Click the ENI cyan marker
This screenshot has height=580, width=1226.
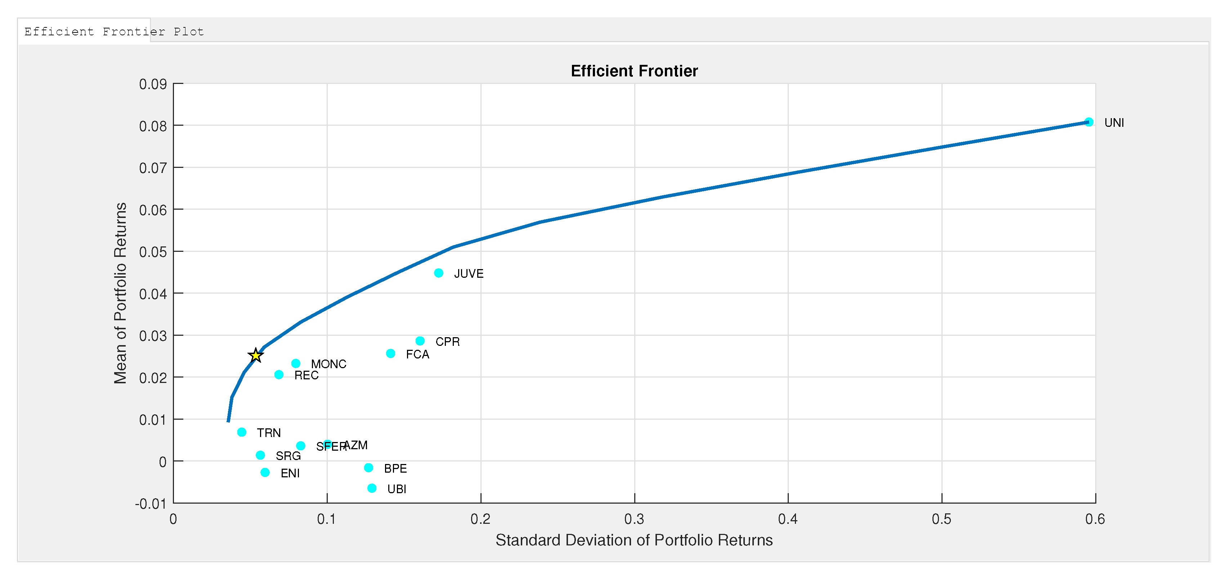[265, 472]
